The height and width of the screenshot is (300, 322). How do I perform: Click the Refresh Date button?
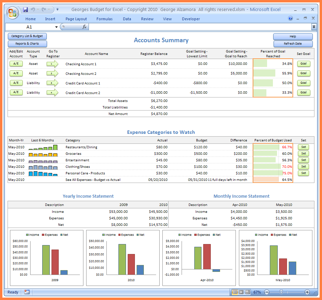pos(293,43)
